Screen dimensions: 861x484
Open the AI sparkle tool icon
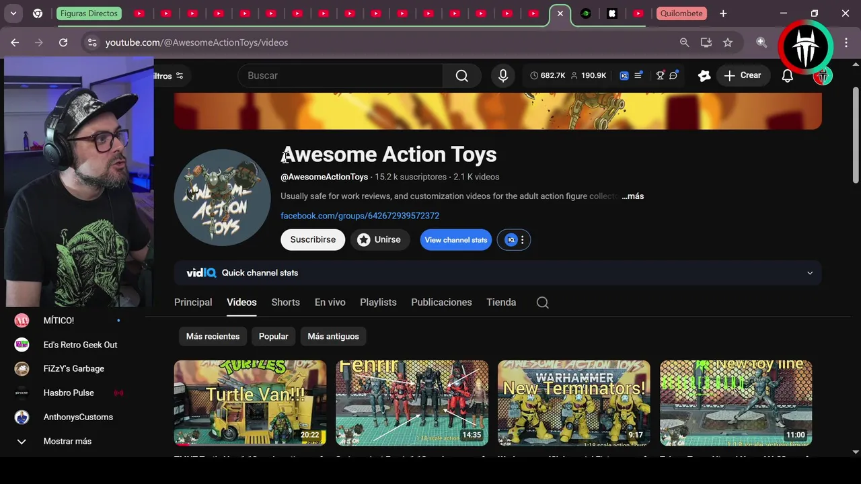click(x=704, y=76)
